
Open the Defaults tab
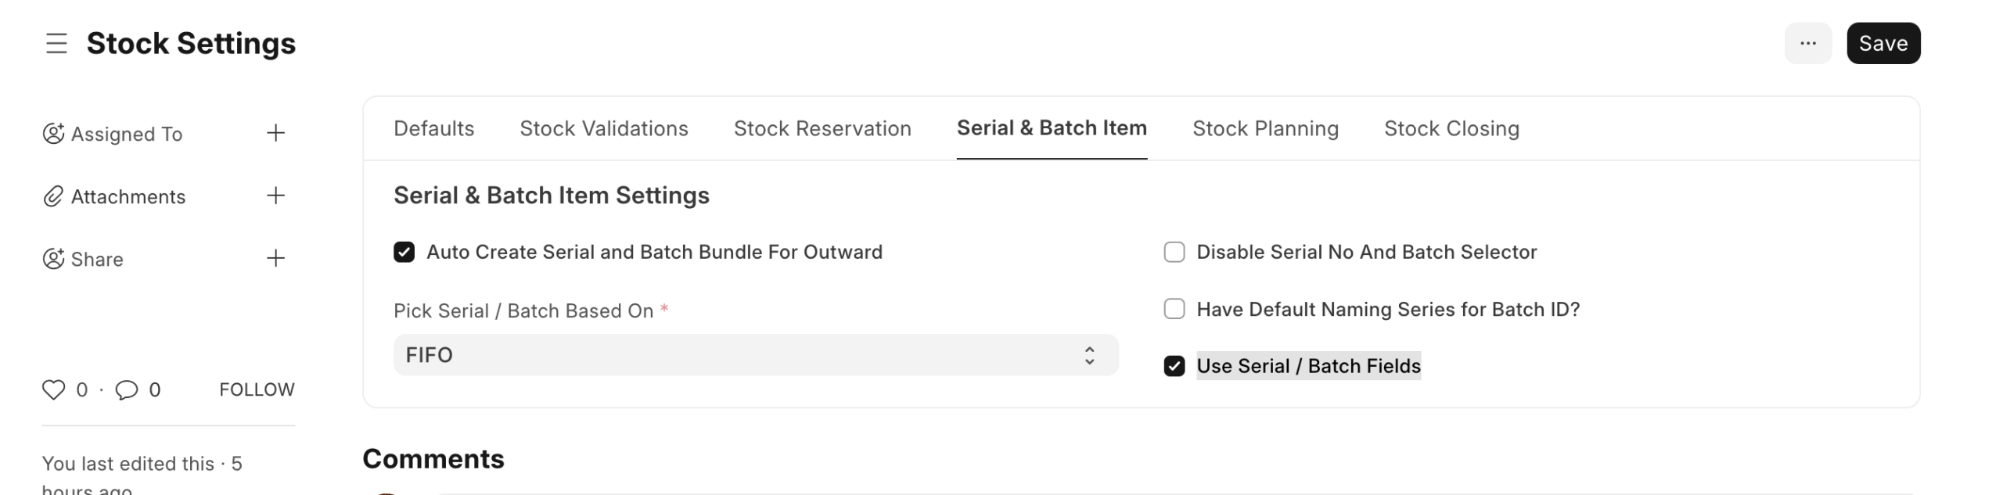(x=433, y=128)
